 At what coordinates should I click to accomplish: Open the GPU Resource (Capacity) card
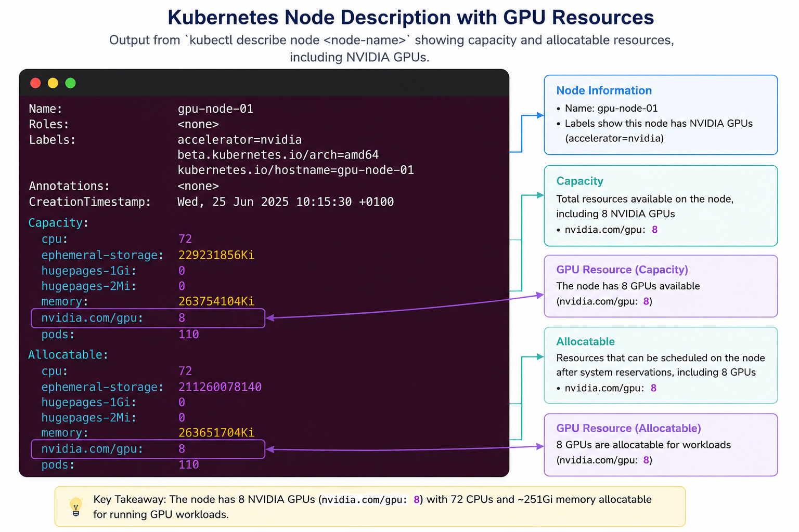661,286
